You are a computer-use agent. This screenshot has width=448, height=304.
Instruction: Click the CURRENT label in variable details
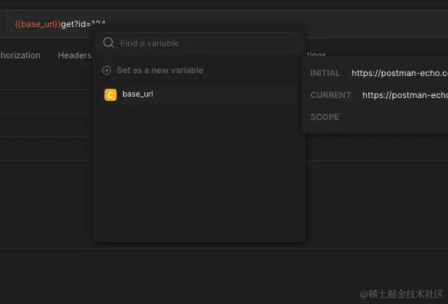coord(331,95)
